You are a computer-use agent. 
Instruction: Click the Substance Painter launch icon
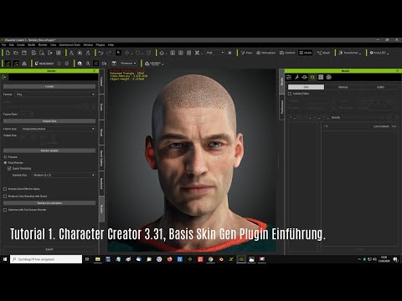click(x=153, y=64)
